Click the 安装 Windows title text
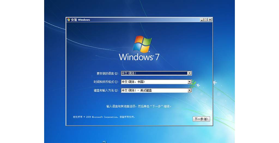Viewport: 279px width, 143px height. pos(80,20)
